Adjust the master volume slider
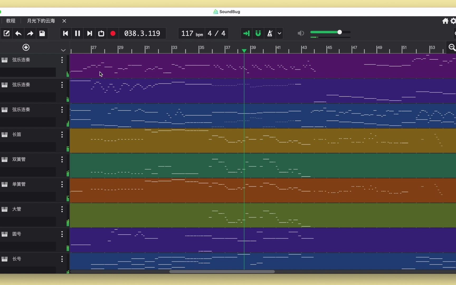 click(x=330, y=32)
